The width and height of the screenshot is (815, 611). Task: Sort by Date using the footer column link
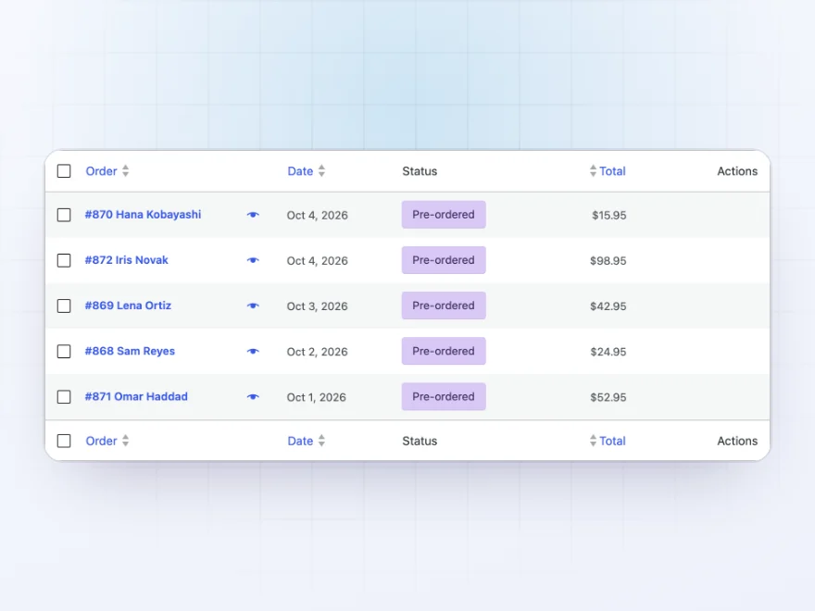pos(307,441)
